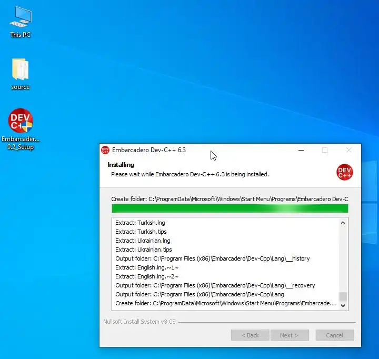Select the last 'Create folder' line in the log
Image resolution: width=379 pixels, height=359 pixels.
[x=225, y=303]
